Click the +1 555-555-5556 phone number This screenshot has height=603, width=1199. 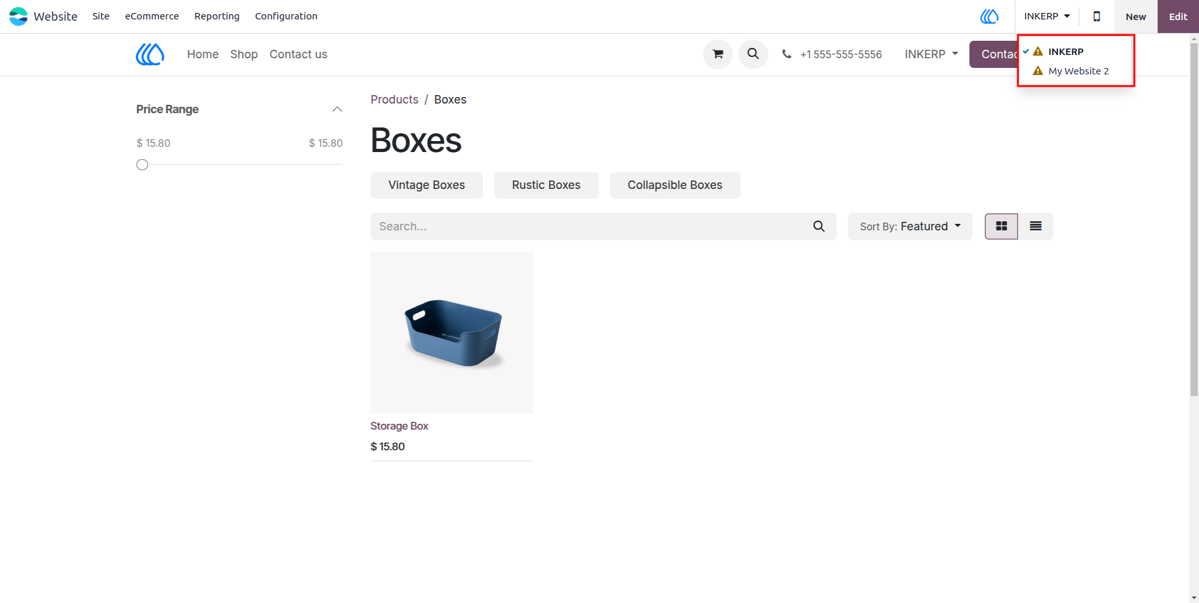coord(841,54)
